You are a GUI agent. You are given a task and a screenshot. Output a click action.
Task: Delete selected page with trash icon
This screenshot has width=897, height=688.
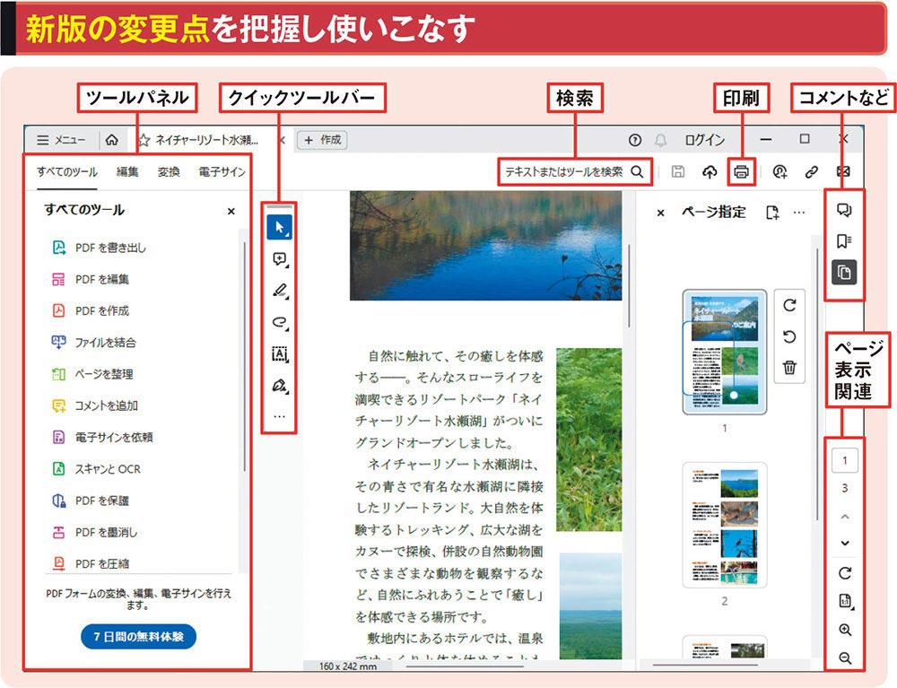(x=789, y=367)
